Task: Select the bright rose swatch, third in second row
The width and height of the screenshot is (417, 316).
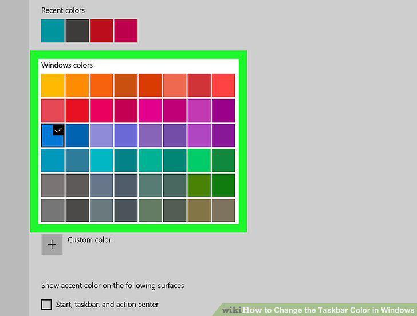Action: (x=101, y=110)
